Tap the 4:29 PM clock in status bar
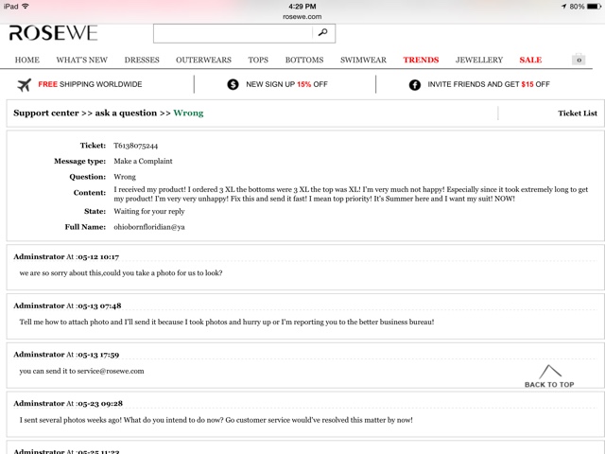605x454 pixels. point(302,7)
